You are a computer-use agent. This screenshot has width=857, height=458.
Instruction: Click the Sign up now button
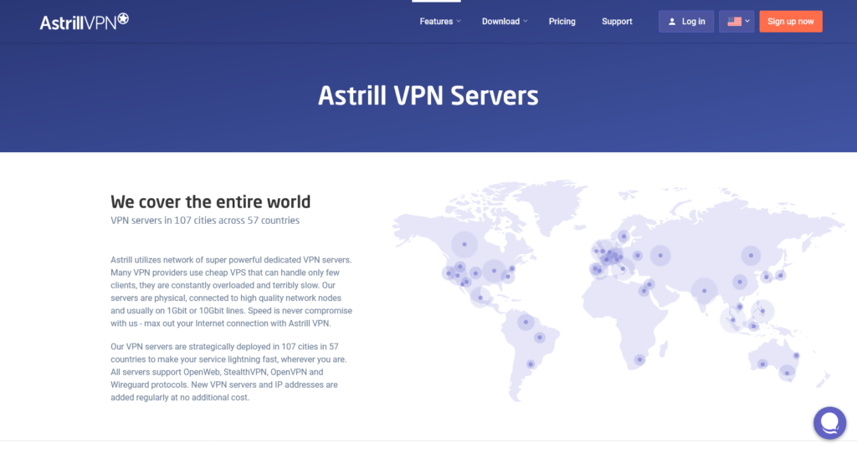(790, 21)
